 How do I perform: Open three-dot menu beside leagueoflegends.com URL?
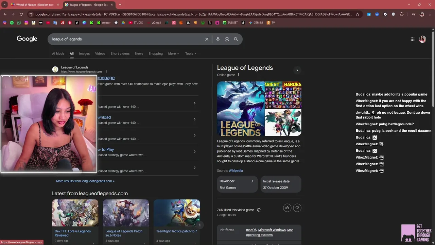[x=106, y=72]
